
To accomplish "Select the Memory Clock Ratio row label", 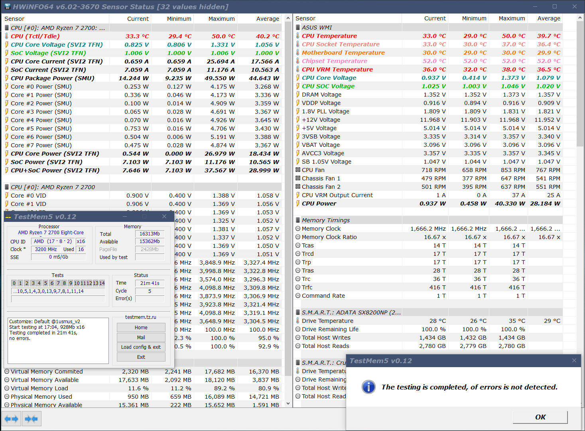I will [329, 237].
